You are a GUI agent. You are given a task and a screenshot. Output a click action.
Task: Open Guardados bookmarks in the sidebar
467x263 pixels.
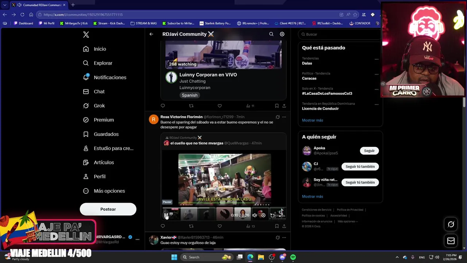point(100,134)
